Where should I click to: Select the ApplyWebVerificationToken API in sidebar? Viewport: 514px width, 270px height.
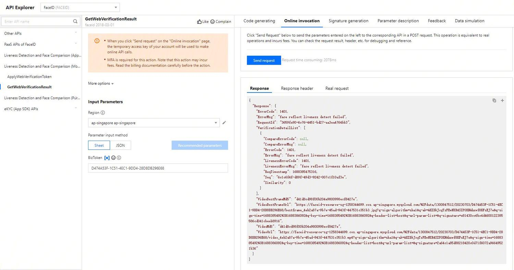click(x=29, y=76)
